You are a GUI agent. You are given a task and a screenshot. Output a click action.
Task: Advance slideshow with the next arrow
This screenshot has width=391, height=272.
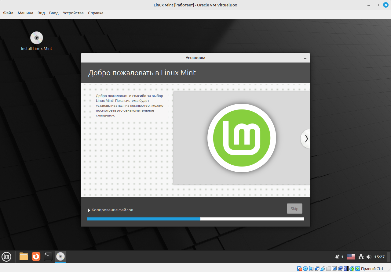[306, 138]
